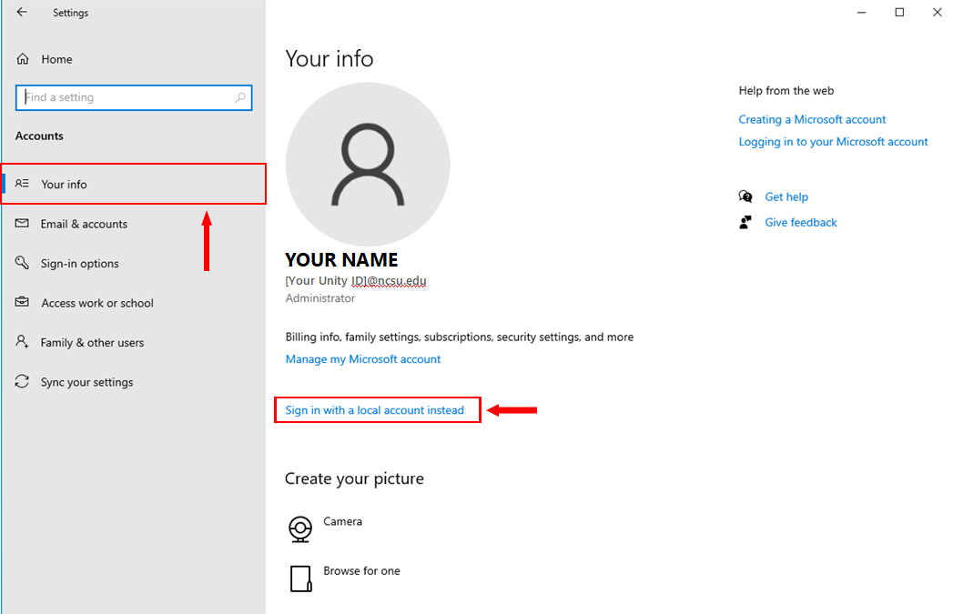953x614 pixels.
Task: Click the Browse for one icon
Action: (x=300, y=579)
